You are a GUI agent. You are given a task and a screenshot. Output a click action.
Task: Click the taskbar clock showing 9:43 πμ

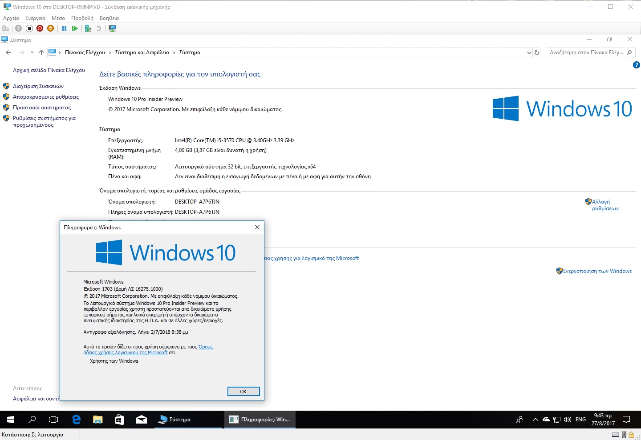point(603,420)
